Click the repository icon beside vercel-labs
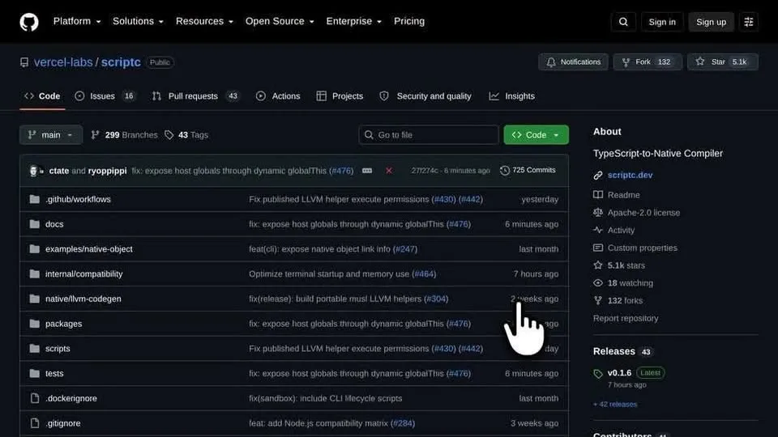The image size is (778, 437). [24, 62]
